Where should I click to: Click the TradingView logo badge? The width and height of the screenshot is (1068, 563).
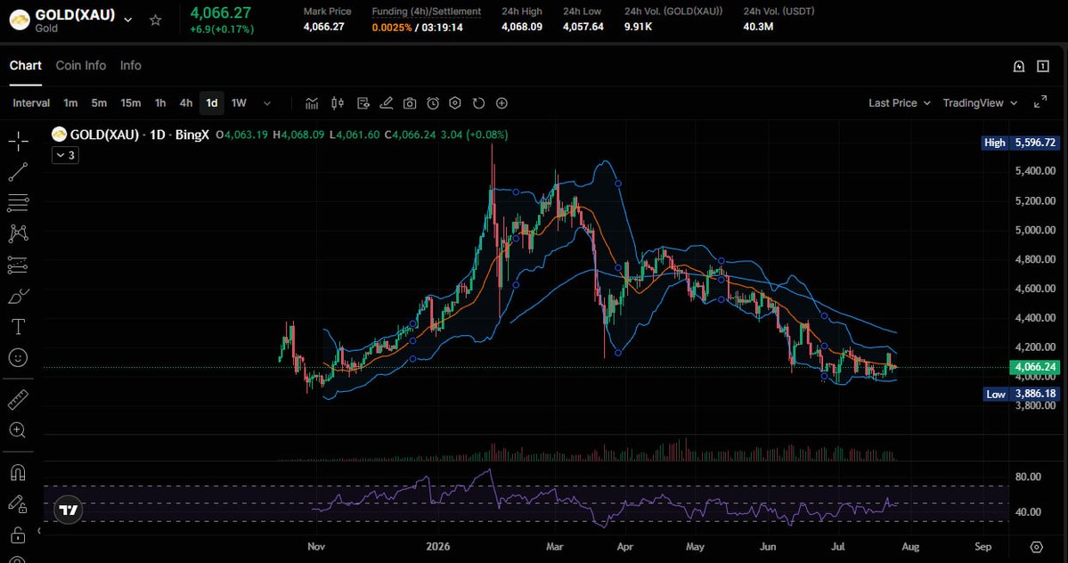pyautogui.click(x=68, y=510)
